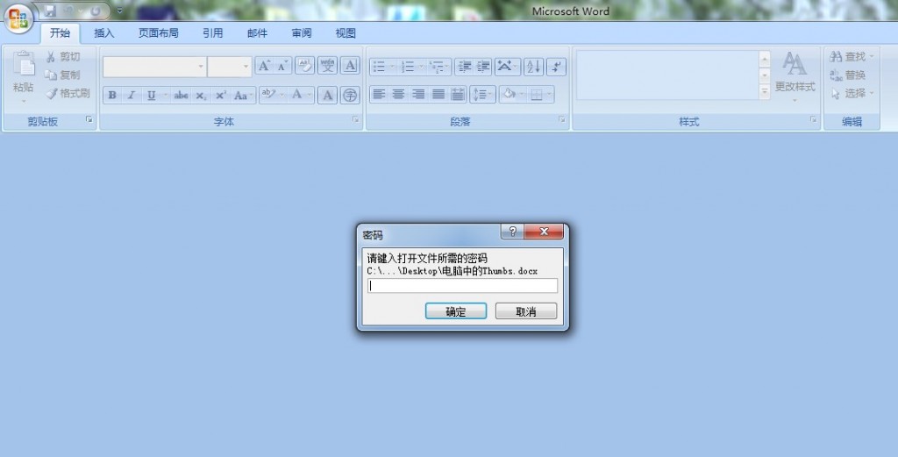Screen dimensions: 898x457
Task: Click the 剪切 cut button
Action: click(x=63, y=57)
